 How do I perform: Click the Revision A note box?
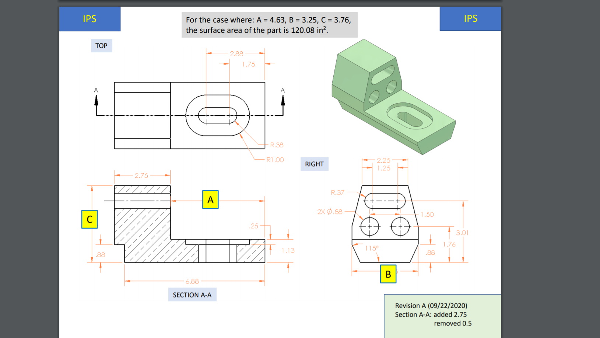pos(442,316)
